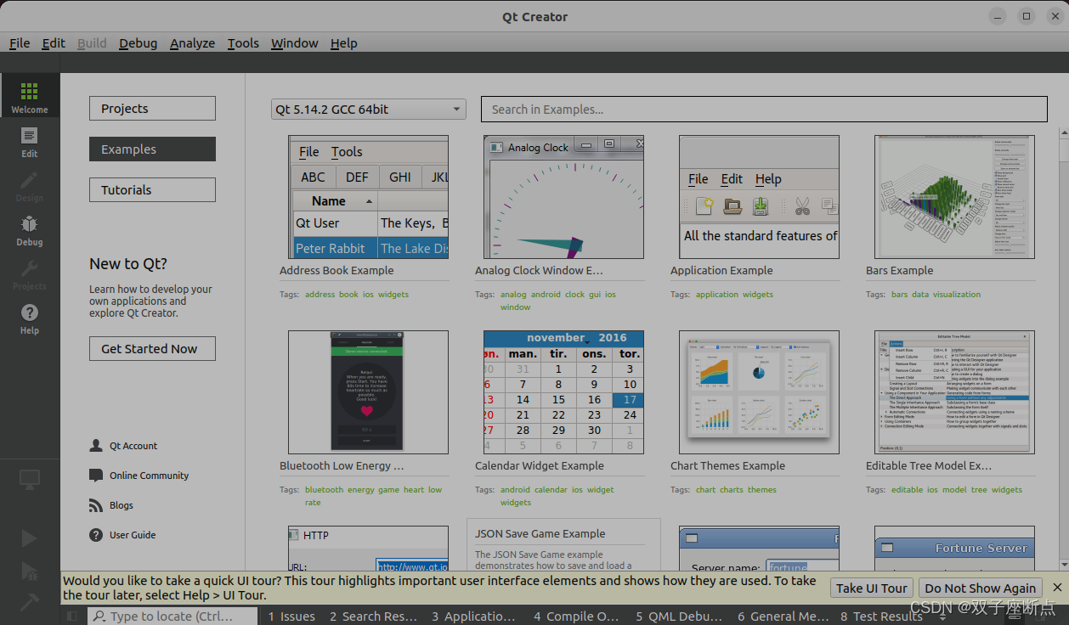Open the 8 Test Results pane

click(x=881, y=617)
